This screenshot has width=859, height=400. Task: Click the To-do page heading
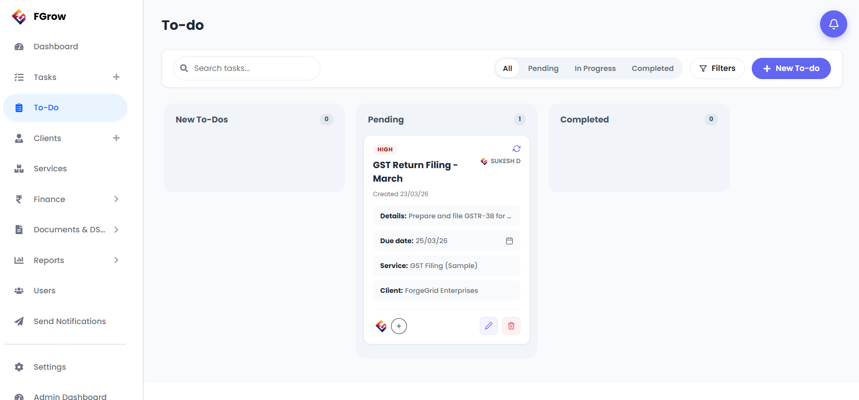(x=183, y=25)
